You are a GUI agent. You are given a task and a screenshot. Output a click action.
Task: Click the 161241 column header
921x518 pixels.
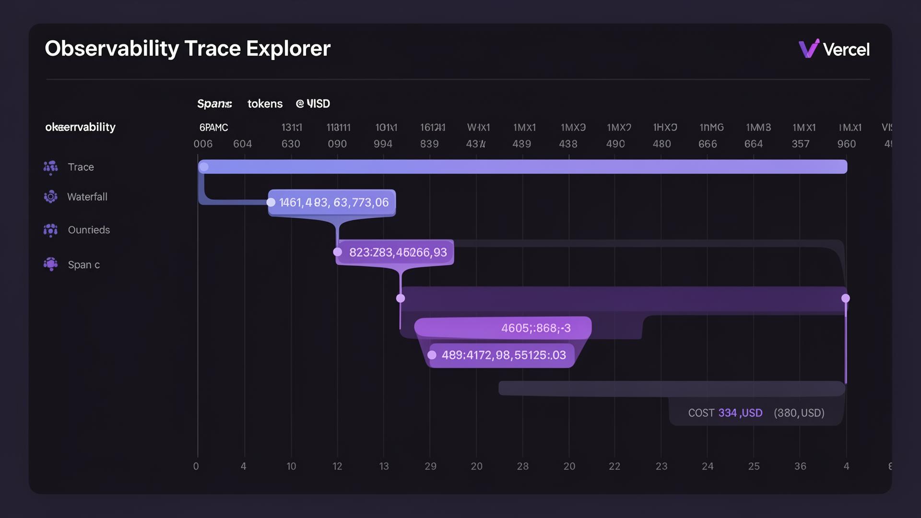(433, 128)
